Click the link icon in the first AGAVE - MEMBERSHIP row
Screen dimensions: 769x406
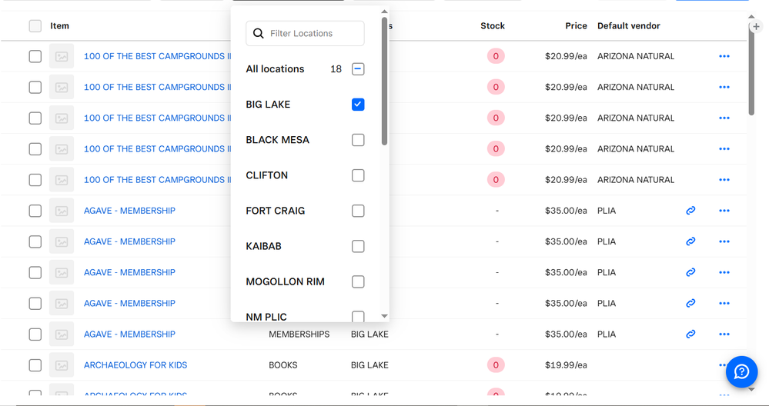(690, 211)
